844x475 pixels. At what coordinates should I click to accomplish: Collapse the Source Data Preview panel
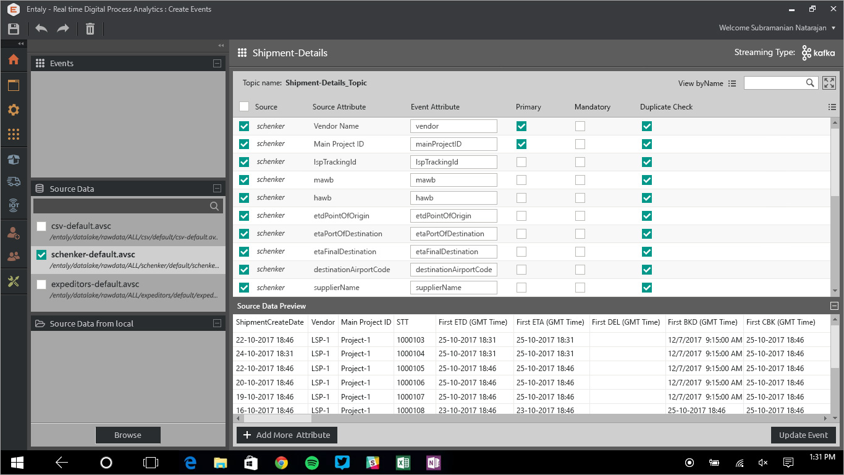point(834,306)
